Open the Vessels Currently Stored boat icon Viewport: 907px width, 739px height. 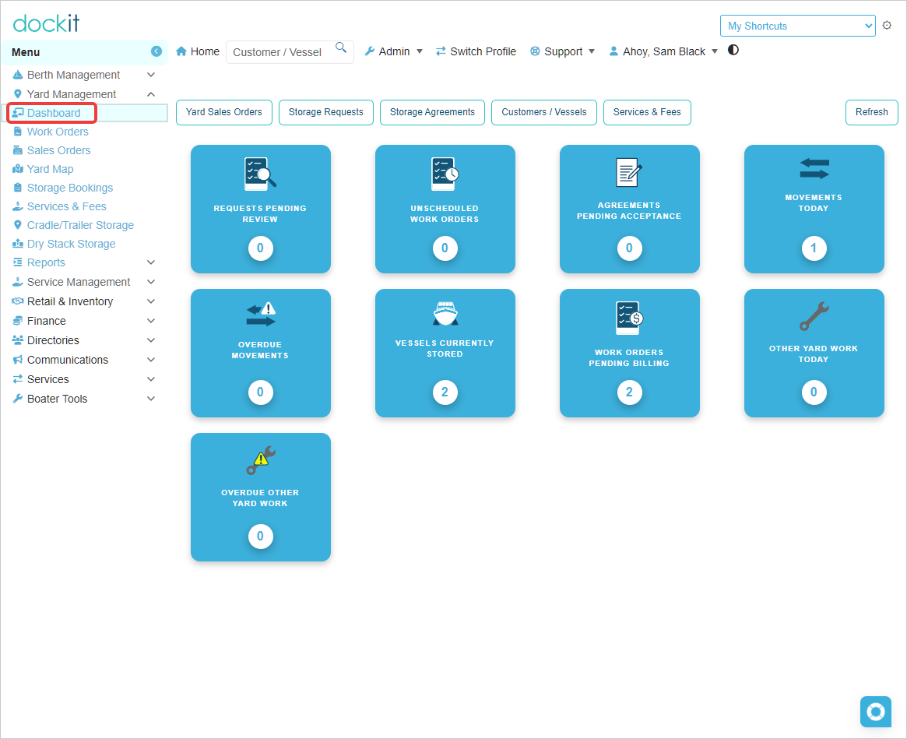[x=445, y=314]
